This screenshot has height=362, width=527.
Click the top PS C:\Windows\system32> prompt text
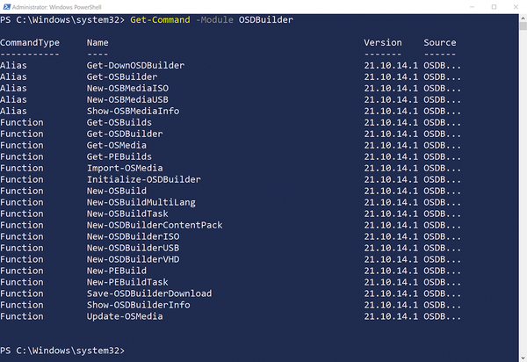(62, 20)
